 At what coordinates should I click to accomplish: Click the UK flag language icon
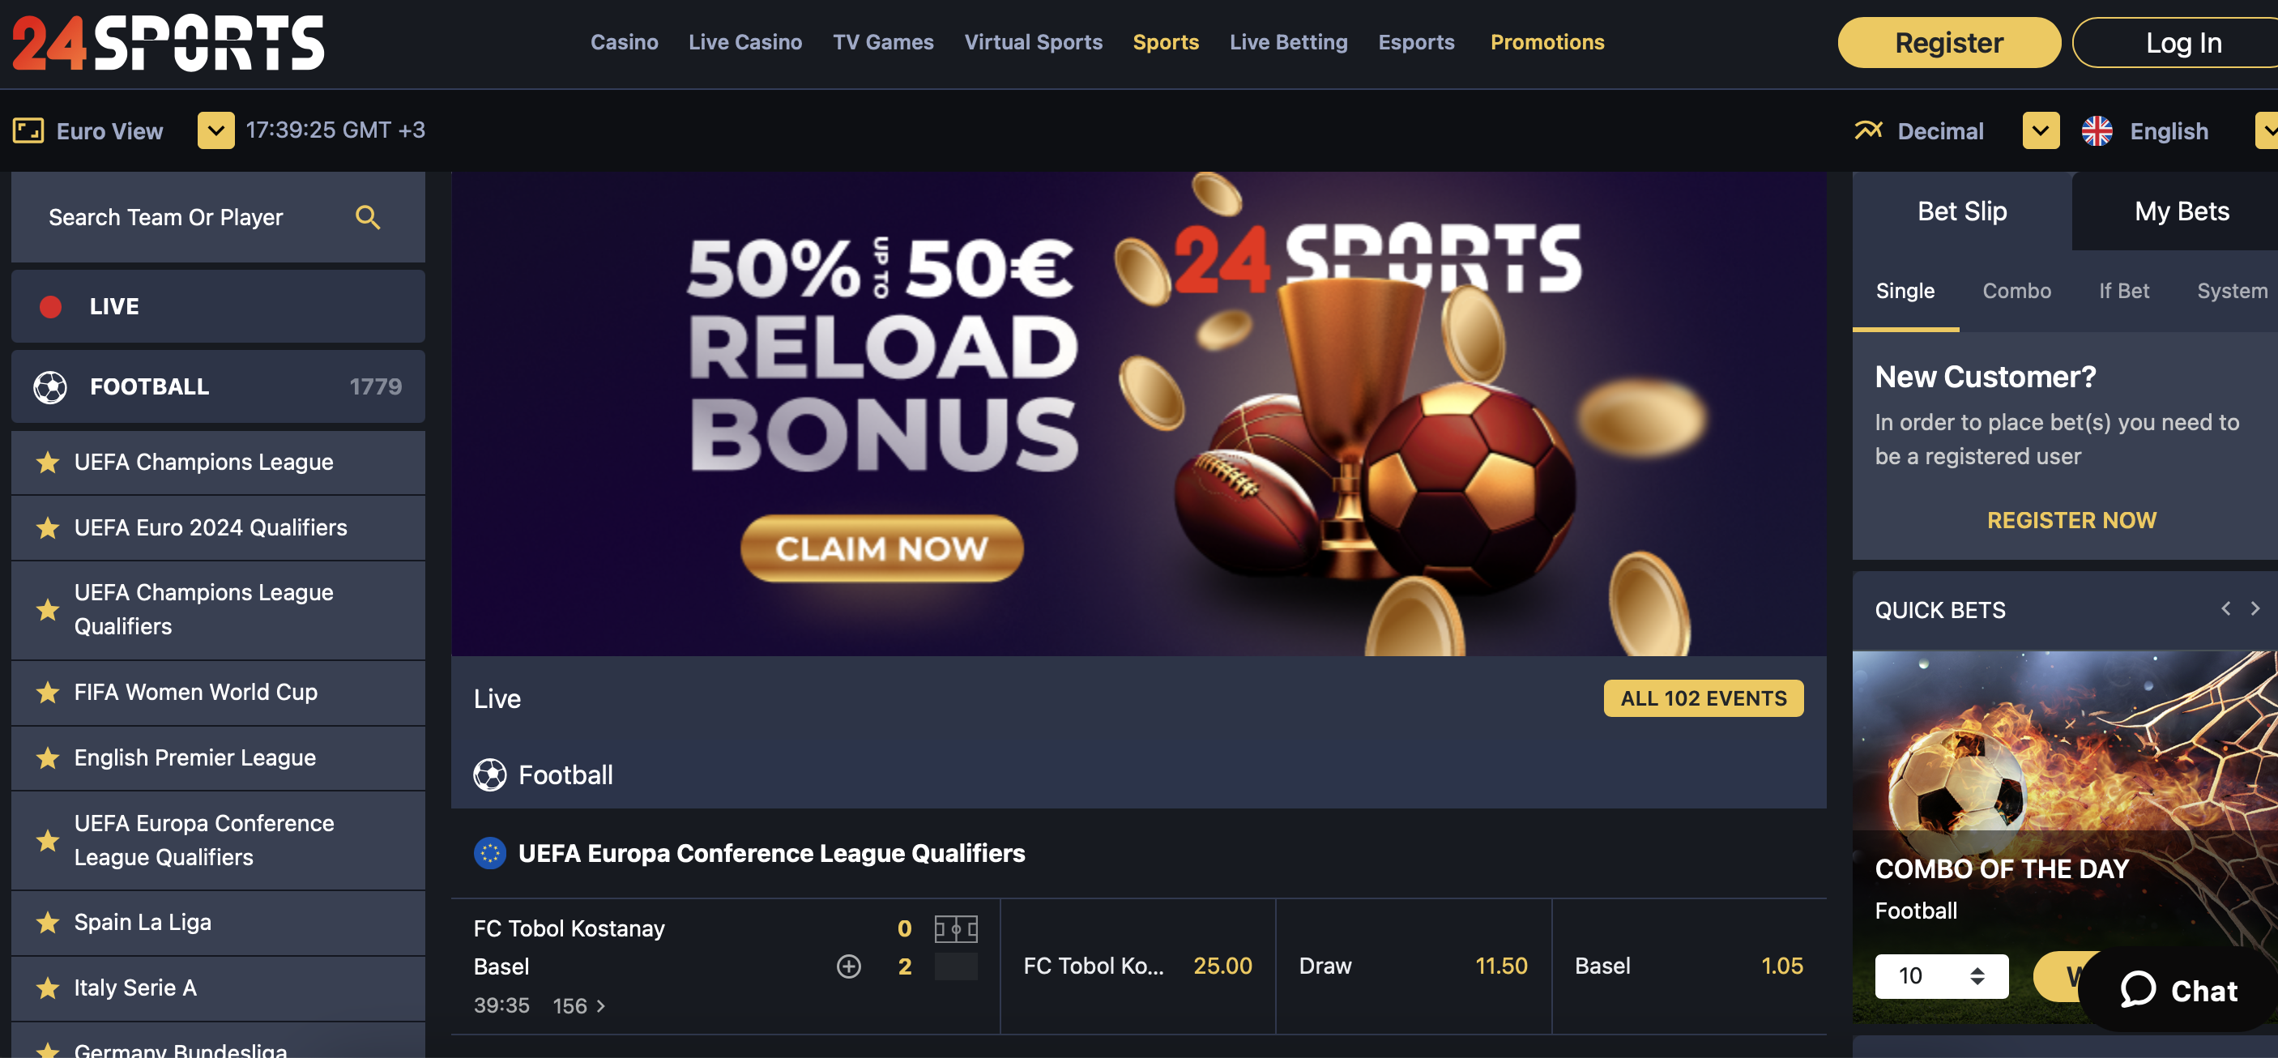[x=2097, y=131]
